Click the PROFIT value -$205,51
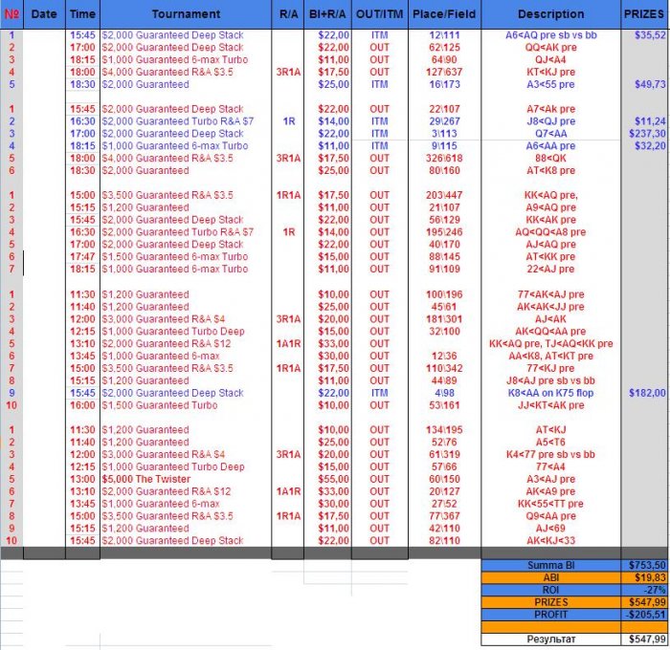 [644, 615]
